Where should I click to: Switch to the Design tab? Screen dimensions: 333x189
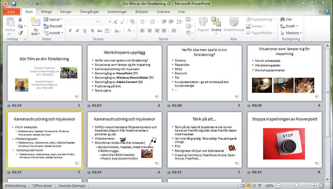coord(66,12)
